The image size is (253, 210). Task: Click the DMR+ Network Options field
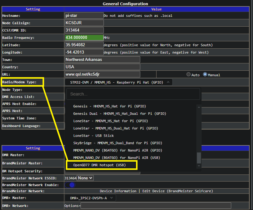[x=156, y=206]
